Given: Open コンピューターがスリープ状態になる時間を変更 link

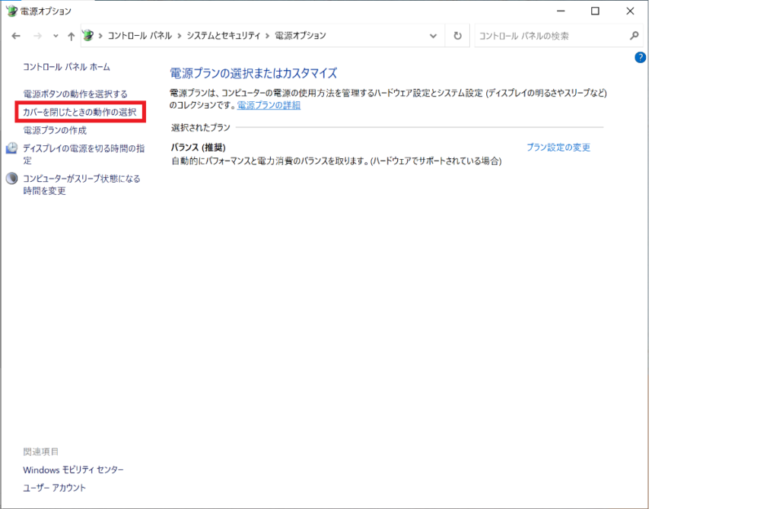Looking at the screenshot, I should pos(81,184).
